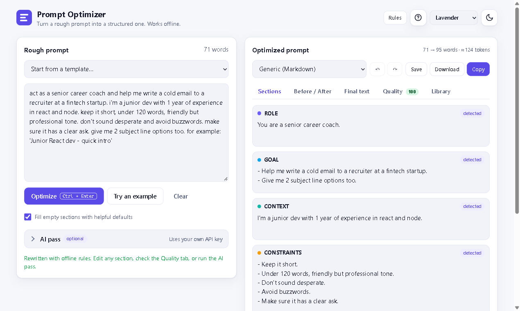Viewport: 520px width, 311px height.
Task: Click the detected badge on the CONSTRAINTS section
Action: (472, 253)
